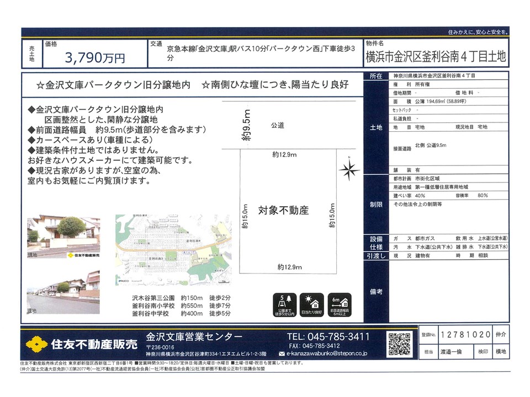Open the top property photo of the house

pyautogui.click(x=63, y=233)
